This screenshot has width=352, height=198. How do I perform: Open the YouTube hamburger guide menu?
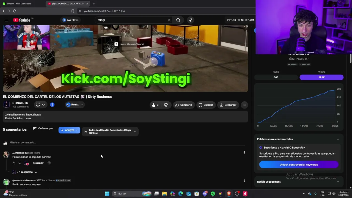pyautogui.click(x=7, y=20)
